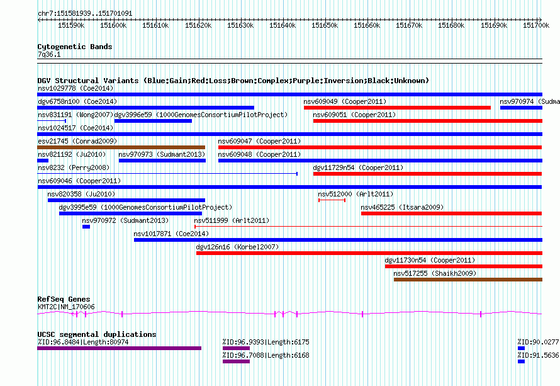Click nsv609048 (Cooper2011) gain variant

(380, 161)
